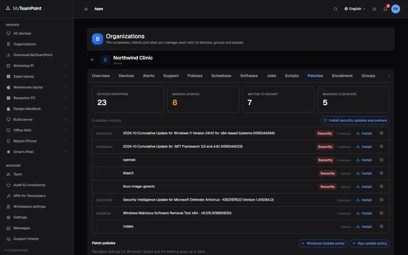The width and height of the screenshot is (408, 255).
Task: Switch to the Alerts tab
Action: click(148, 76)
